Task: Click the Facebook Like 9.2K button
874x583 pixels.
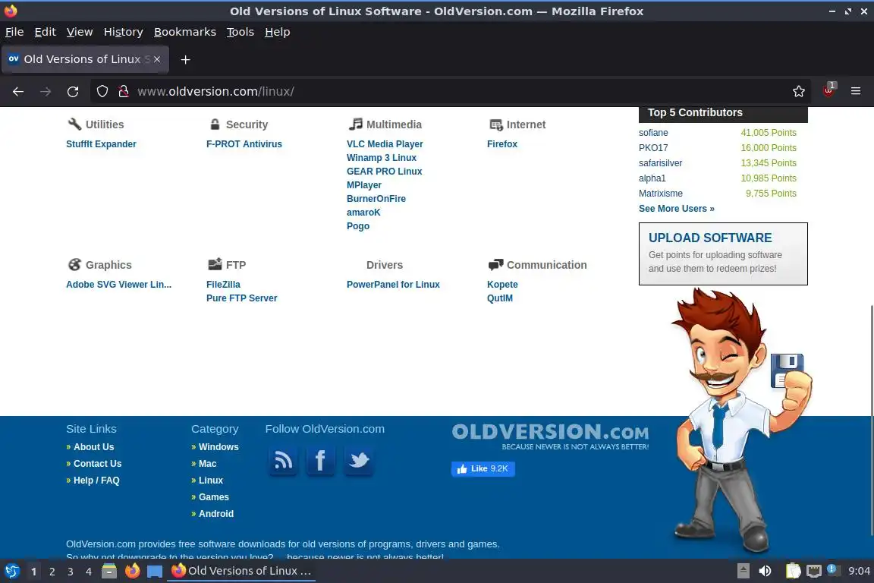Action: click(483, 468)
